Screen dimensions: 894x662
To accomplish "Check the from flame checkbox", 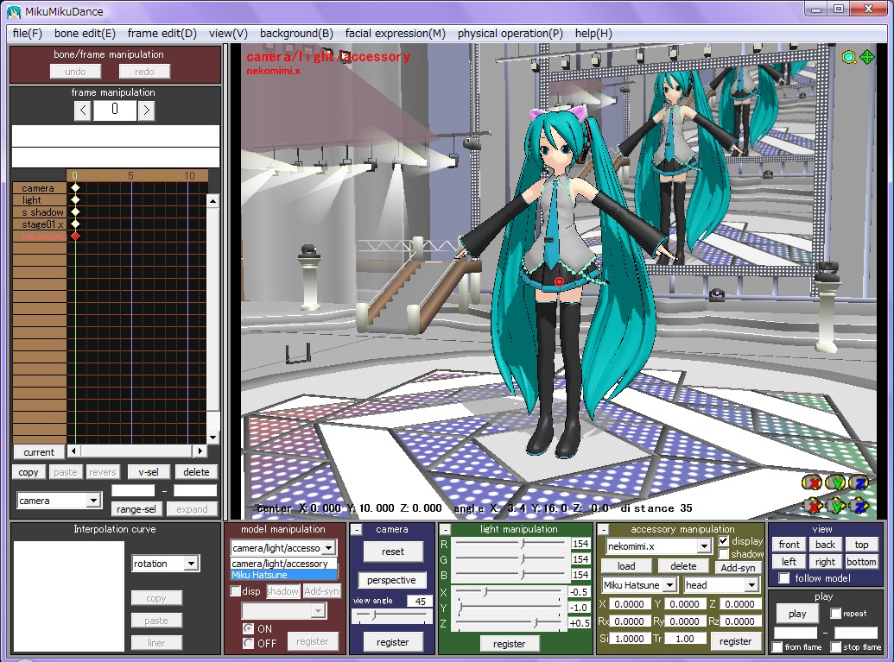I will click(777, 646).
